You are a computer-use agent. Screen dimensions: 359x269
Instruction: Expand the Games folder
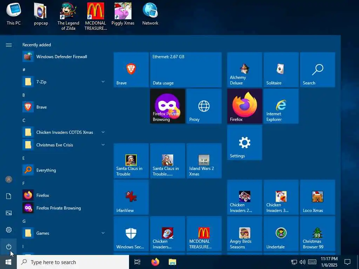(64, 233)
